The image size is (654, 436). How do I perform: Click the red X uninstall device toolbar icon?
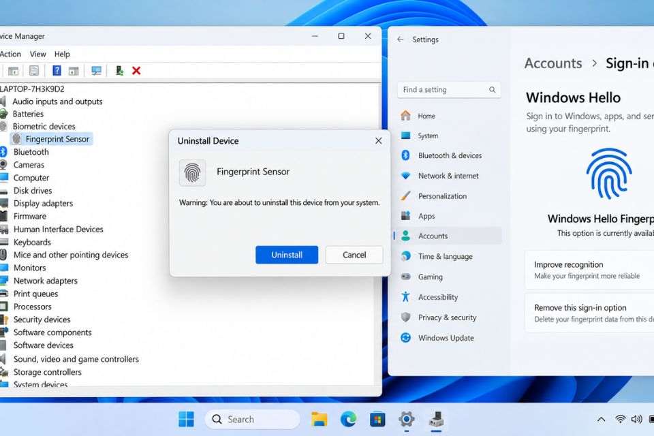[136, 71]
